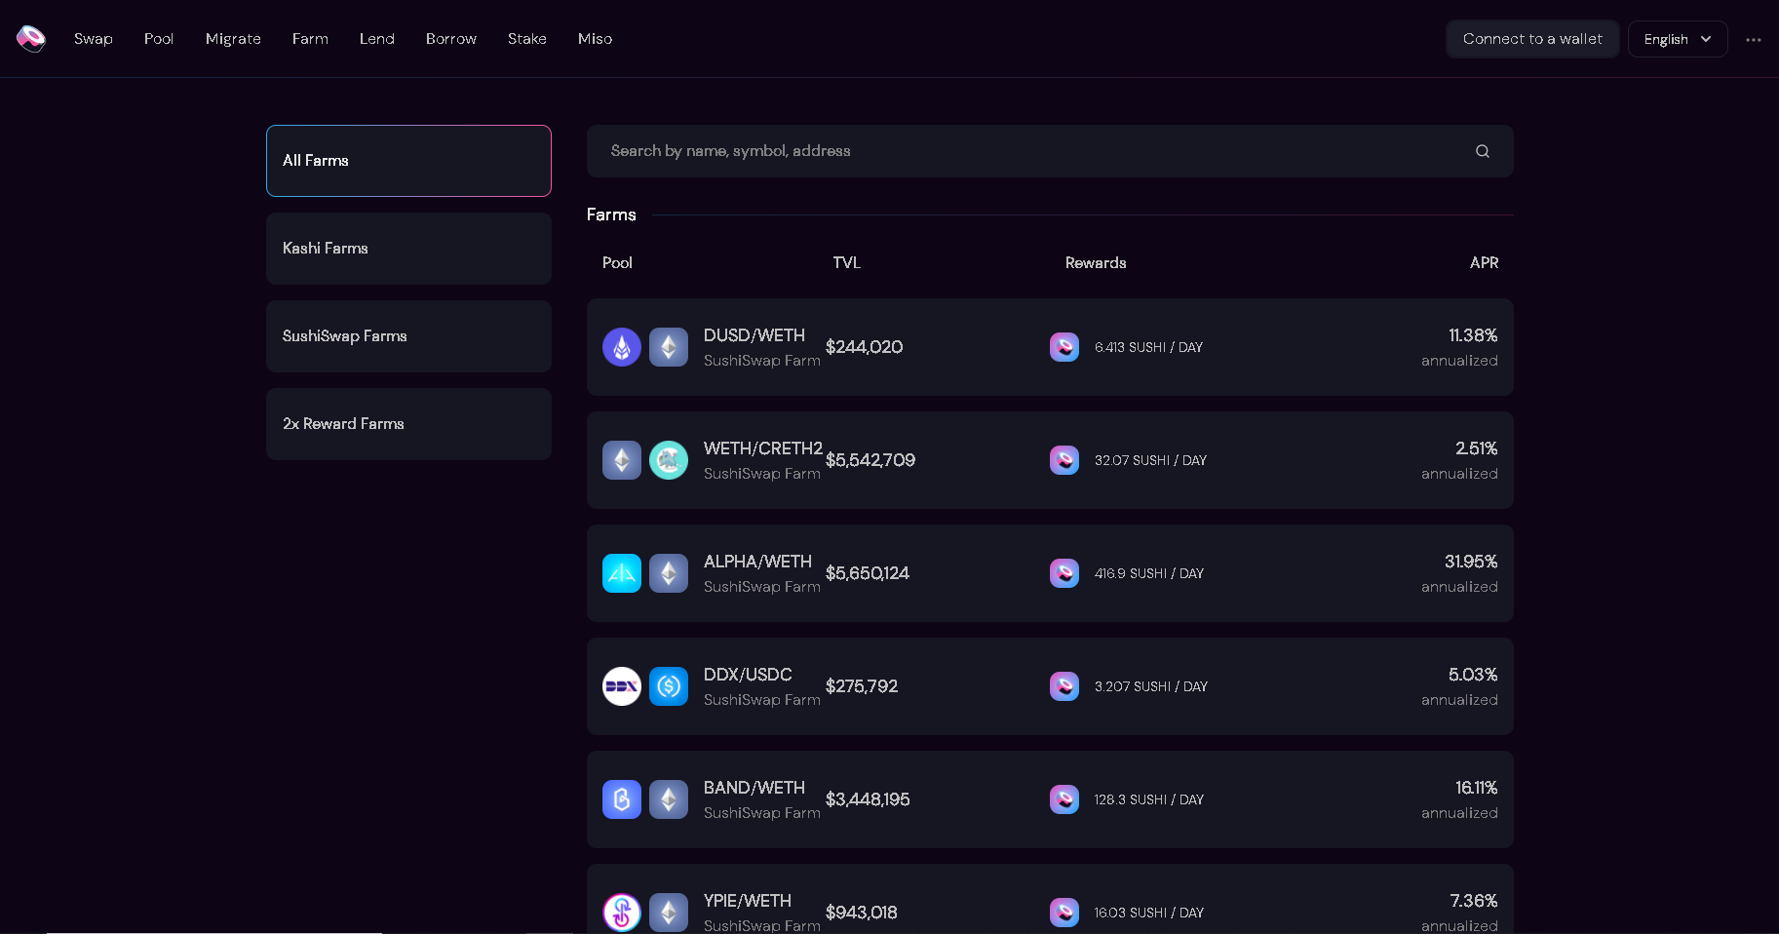Open the DUSD/WETH farm name
Screen dimensions: 1779x934
click(x=754, y=335)
